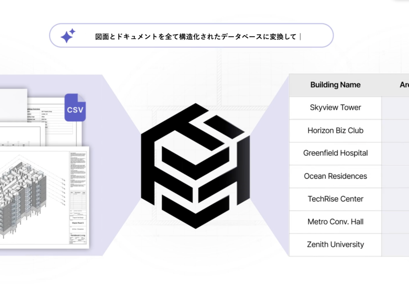This screenshot has width=409, height=306.
Task: Select the Skyview Tower row
Action: pos(335,108)
